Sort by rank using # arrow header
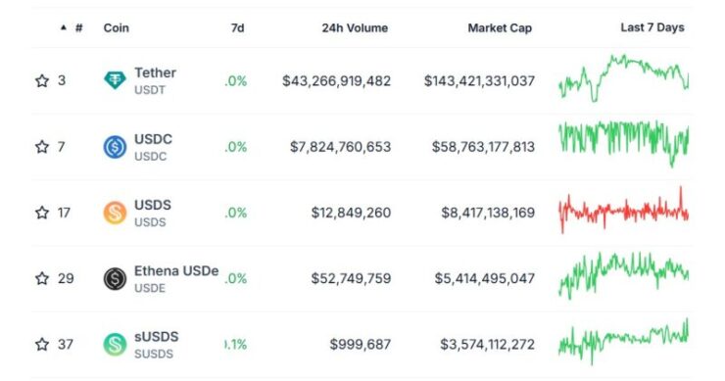The height and width of the screenshot is (381, 725). click(72, 27)
